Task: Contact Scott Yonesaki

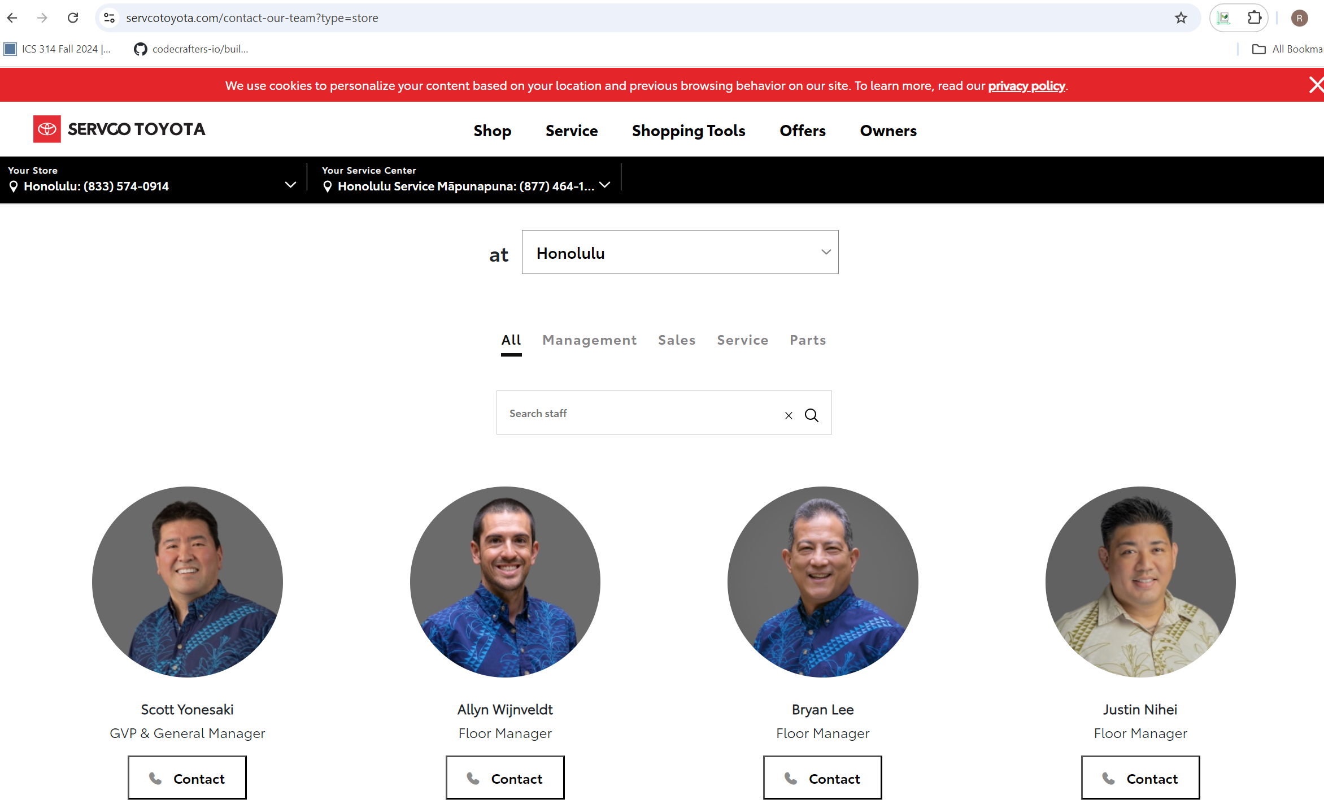Action: [x=187, y=778]
